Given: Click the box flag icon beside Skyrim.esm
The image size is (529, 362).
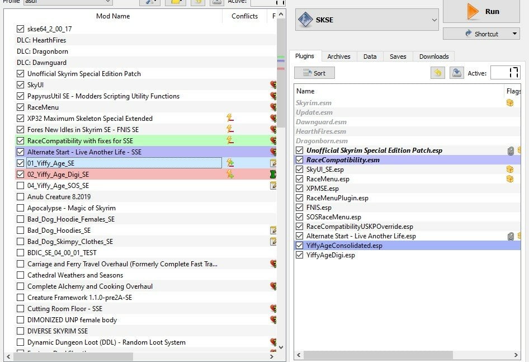Looking at the screenshot, I should (510, 102).
